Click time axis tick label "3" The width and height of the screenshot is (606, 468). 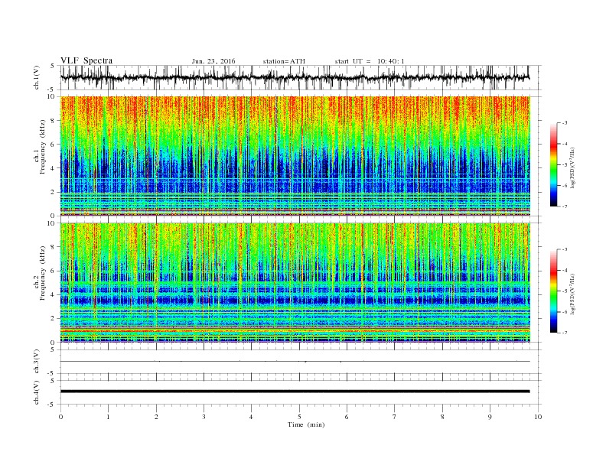204,417
